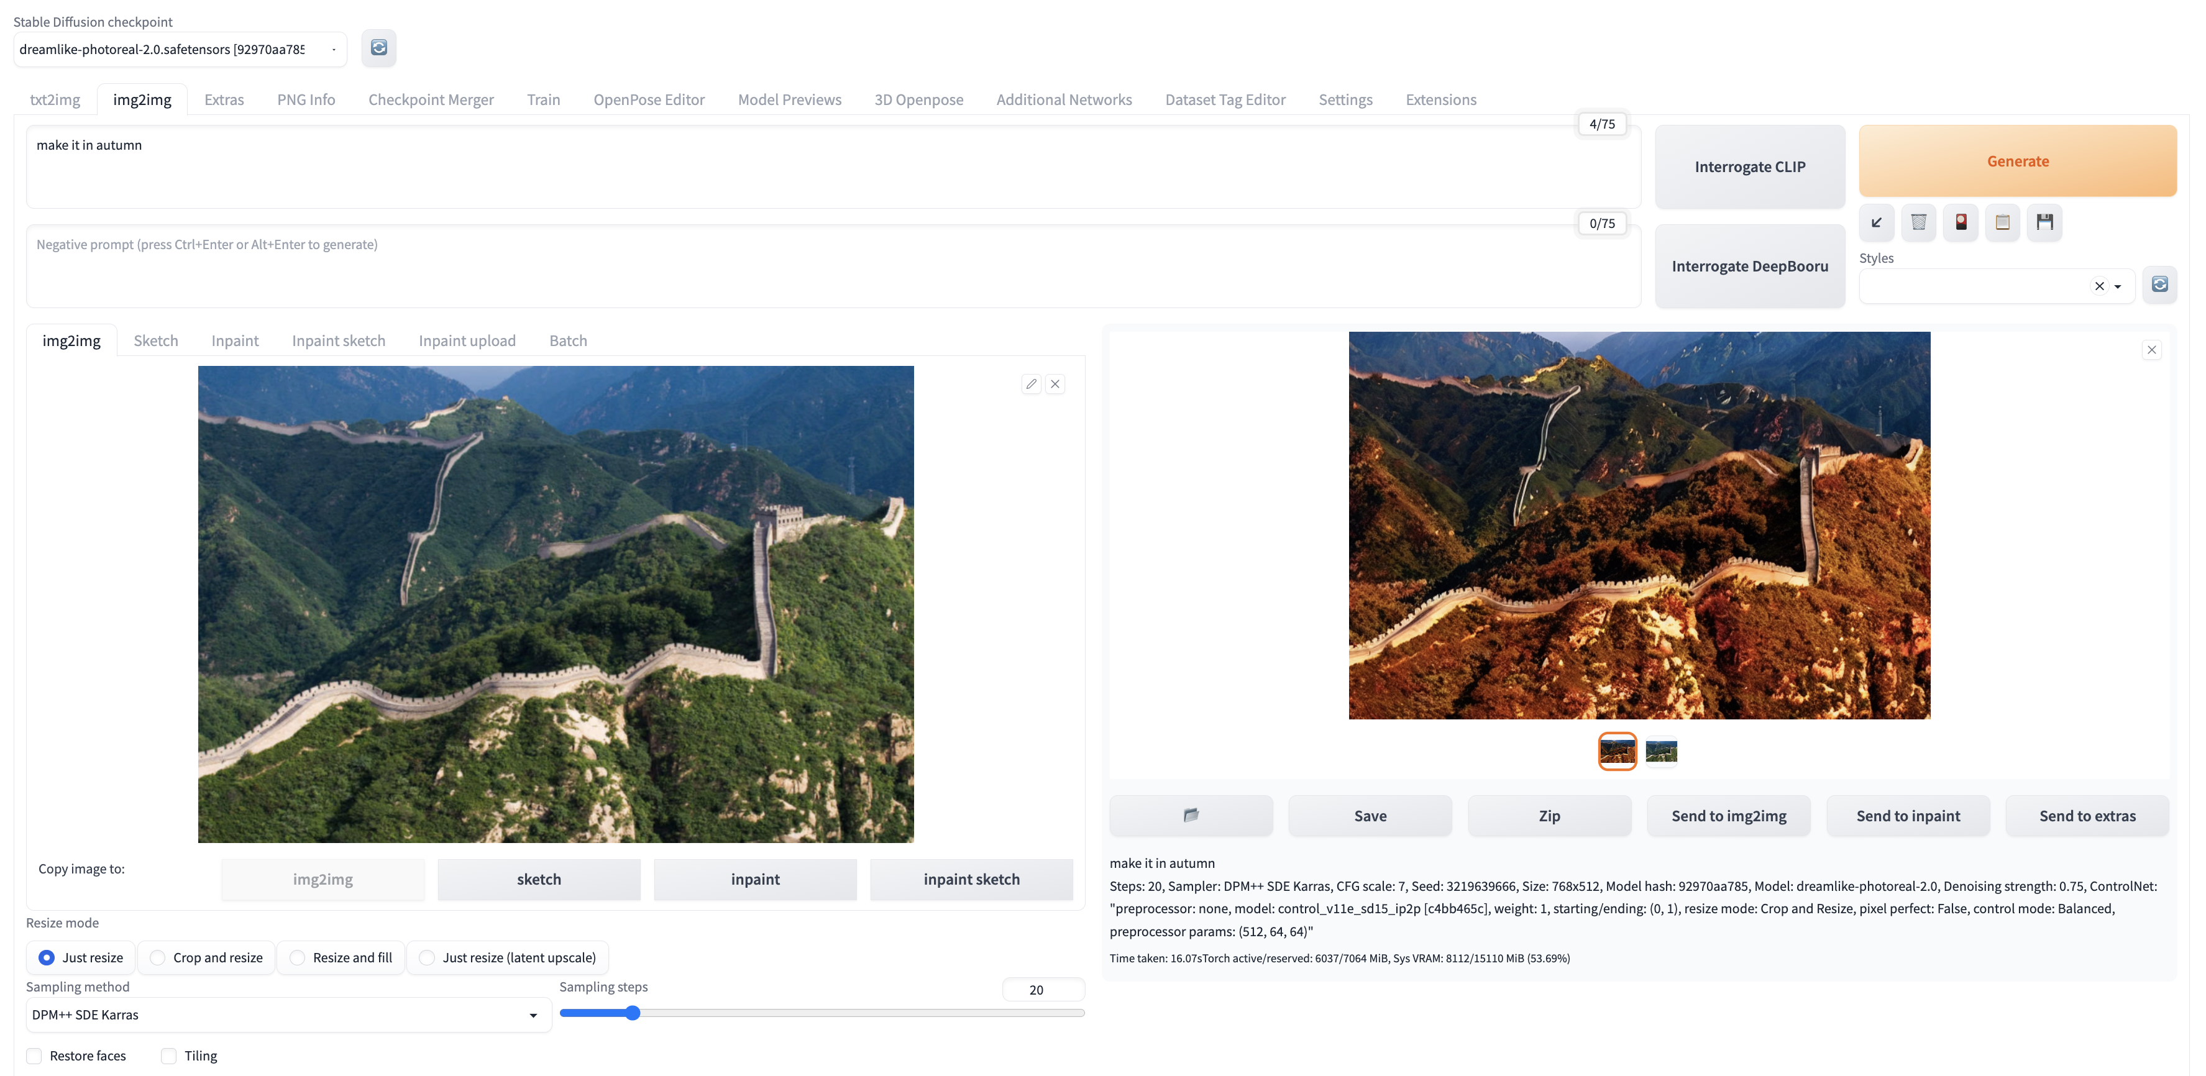Click the arrow icon to read last generation parameters
The image size is (2206, 1076).
(x=1876, y=222)
